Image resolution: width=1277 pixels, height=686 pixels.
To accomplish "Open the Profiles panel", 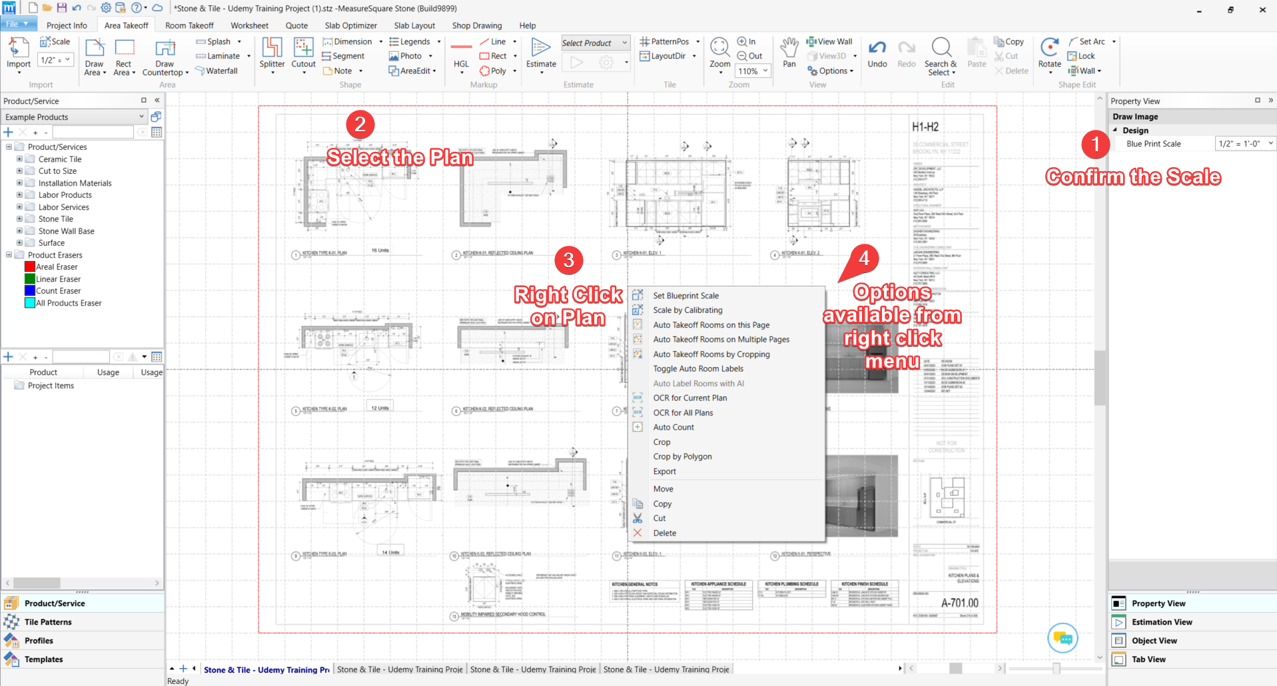I will pyautogui.click(x=83, y=641).
